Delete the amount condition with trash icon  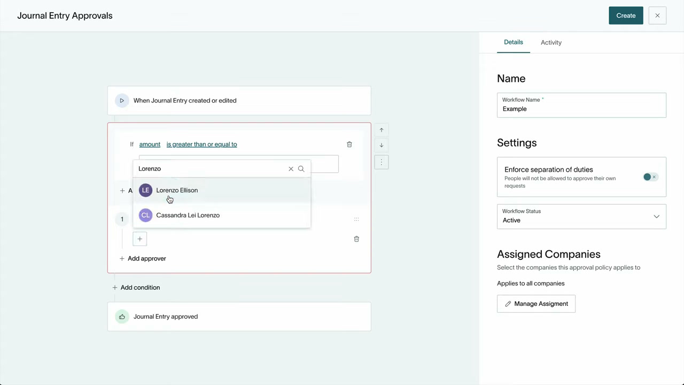[349, 144]
